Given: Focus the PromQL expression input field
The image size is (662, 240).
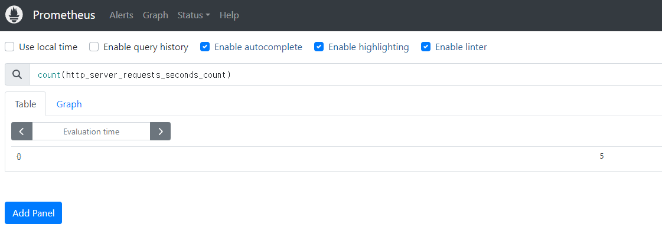Looking at the screenshot, I should pyautogui.click(x=345, y=74).
